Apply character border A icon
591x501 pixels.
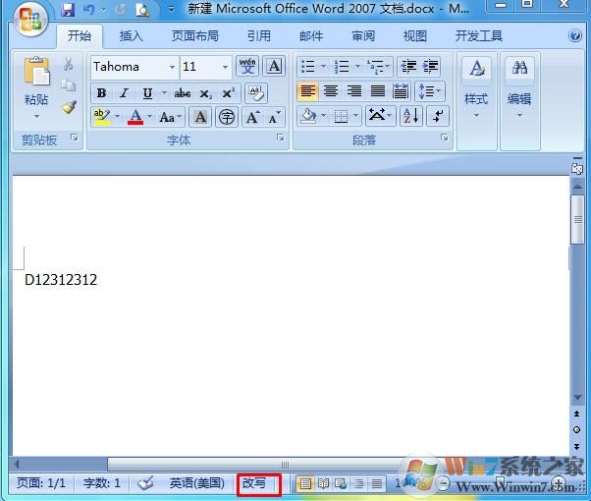point(274,66)
